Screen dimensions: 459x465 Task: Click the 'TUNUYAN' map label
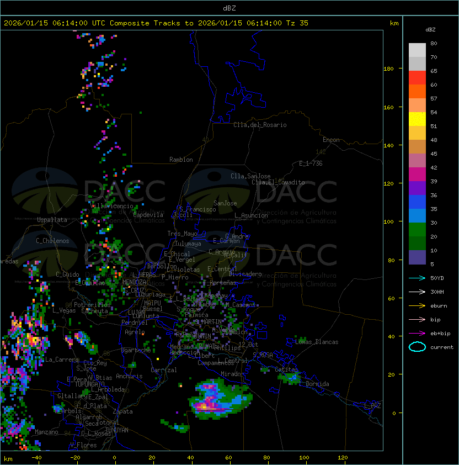[117, 430]
